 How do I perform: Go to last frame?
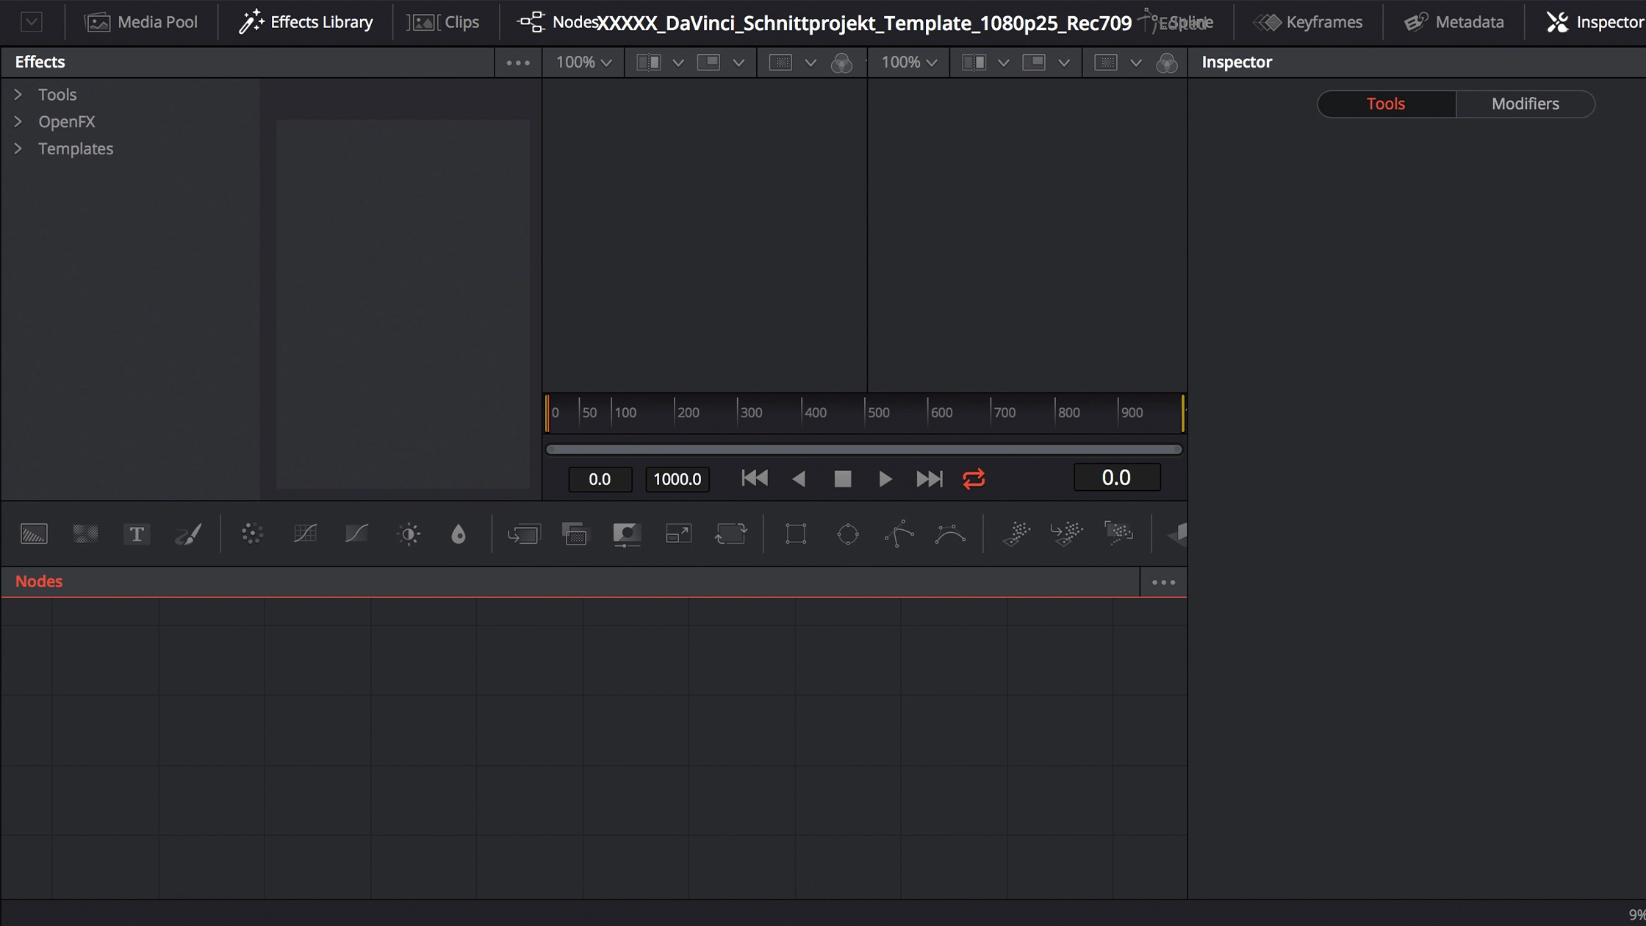coord(930,479)
